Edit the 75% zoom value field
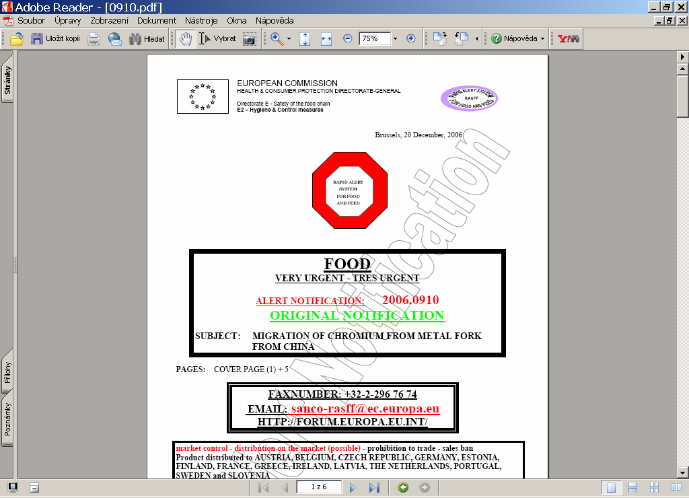This screenshot has width=689, height=498. click(x=374, y=38)
